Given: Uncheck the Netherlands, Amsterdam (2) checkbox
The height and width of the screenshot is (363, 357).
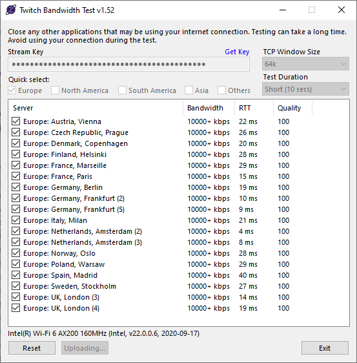Looking at the screenshot, I should [15, 231].
